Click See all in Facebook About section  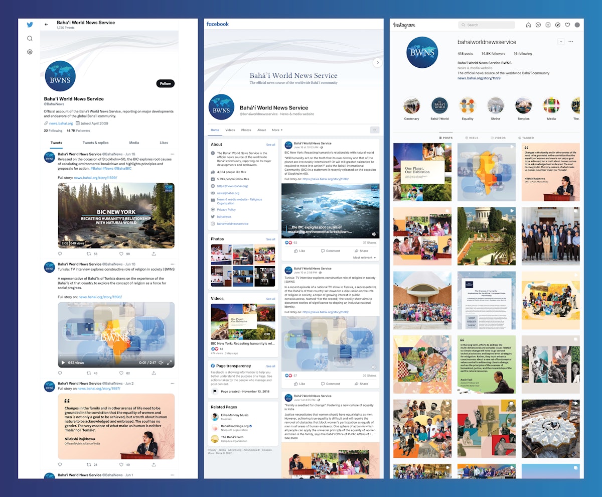pos(270,145)
